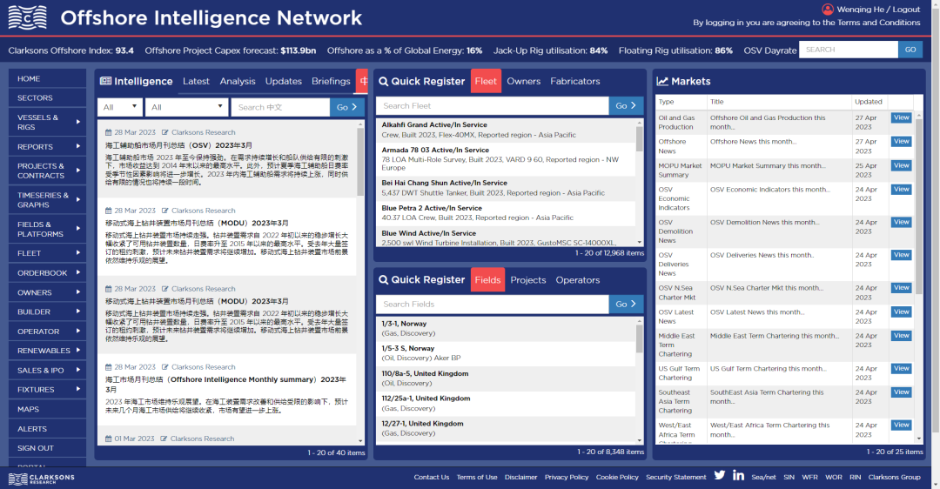
Task: Click the Intelligence panel newspaper icon
Action: tap(105, 81)
